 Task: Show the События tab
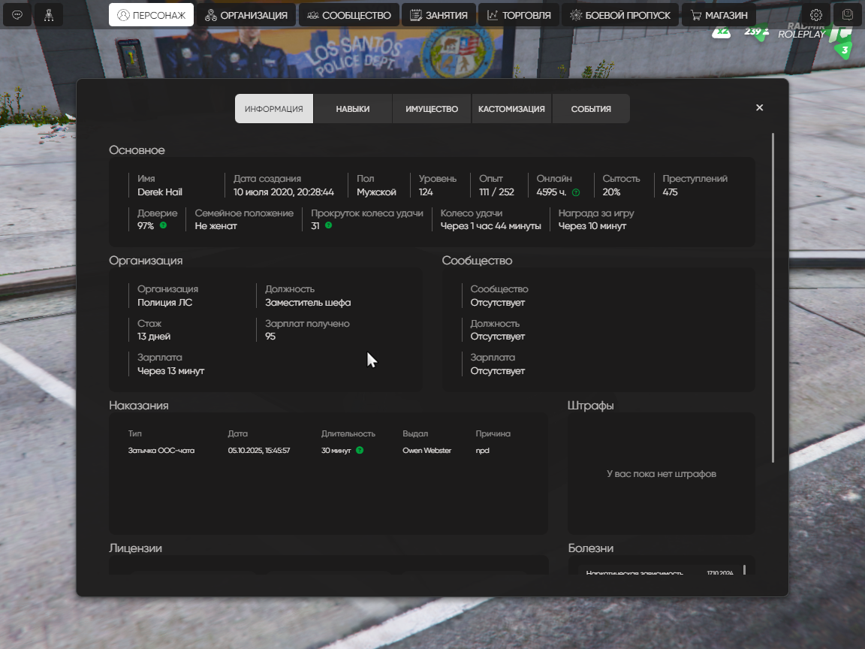(x=591, y=109)
